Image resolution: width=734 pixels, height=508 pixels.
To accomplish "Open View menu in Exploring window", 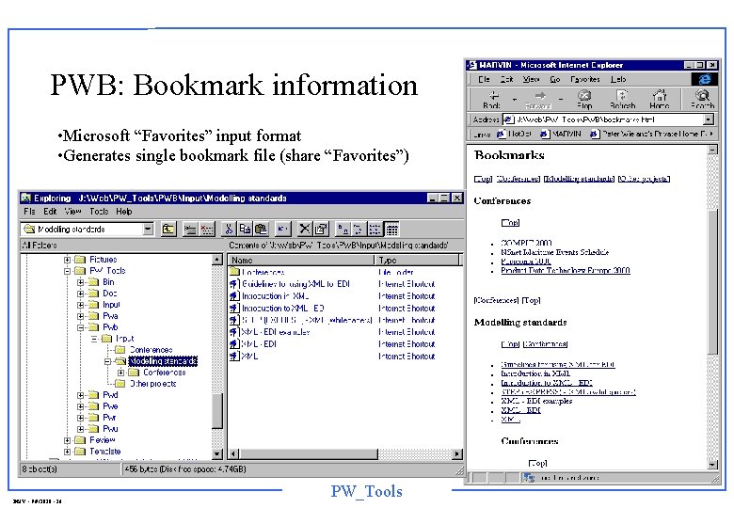I will (x=73, y=212).
